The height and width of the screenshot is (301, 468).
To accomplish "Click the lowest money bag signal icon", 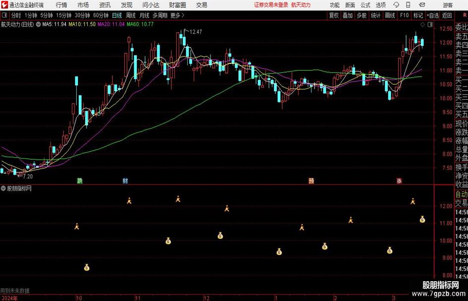I will click(87, 267).
